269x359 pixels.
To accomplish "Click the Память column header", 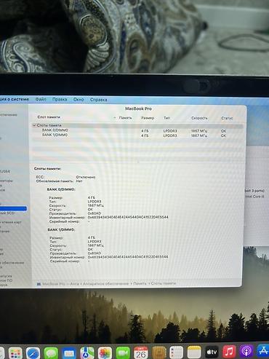I will (125, 118).
